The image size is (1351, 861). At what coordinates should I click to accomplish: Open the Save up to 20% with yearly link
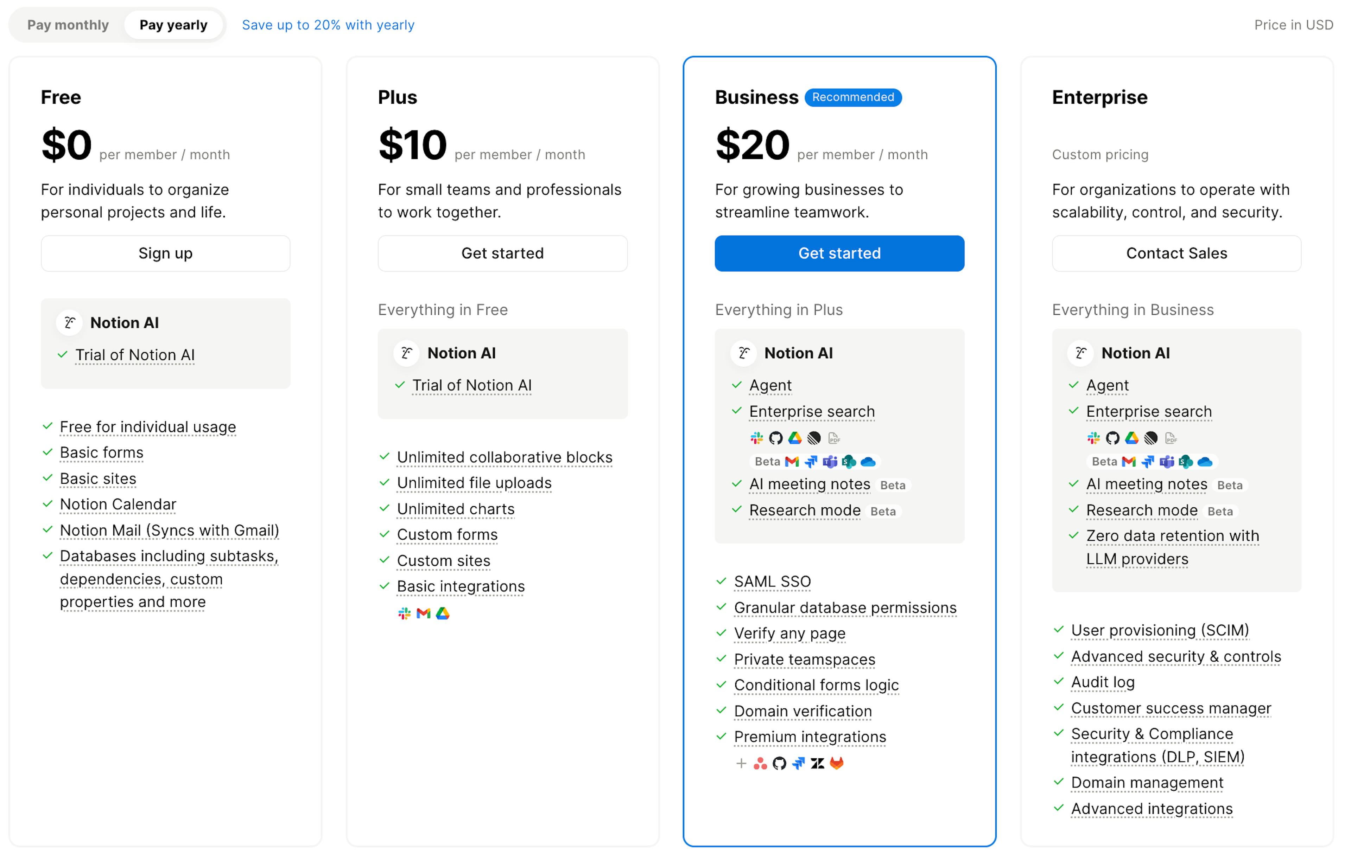point(328,25)
